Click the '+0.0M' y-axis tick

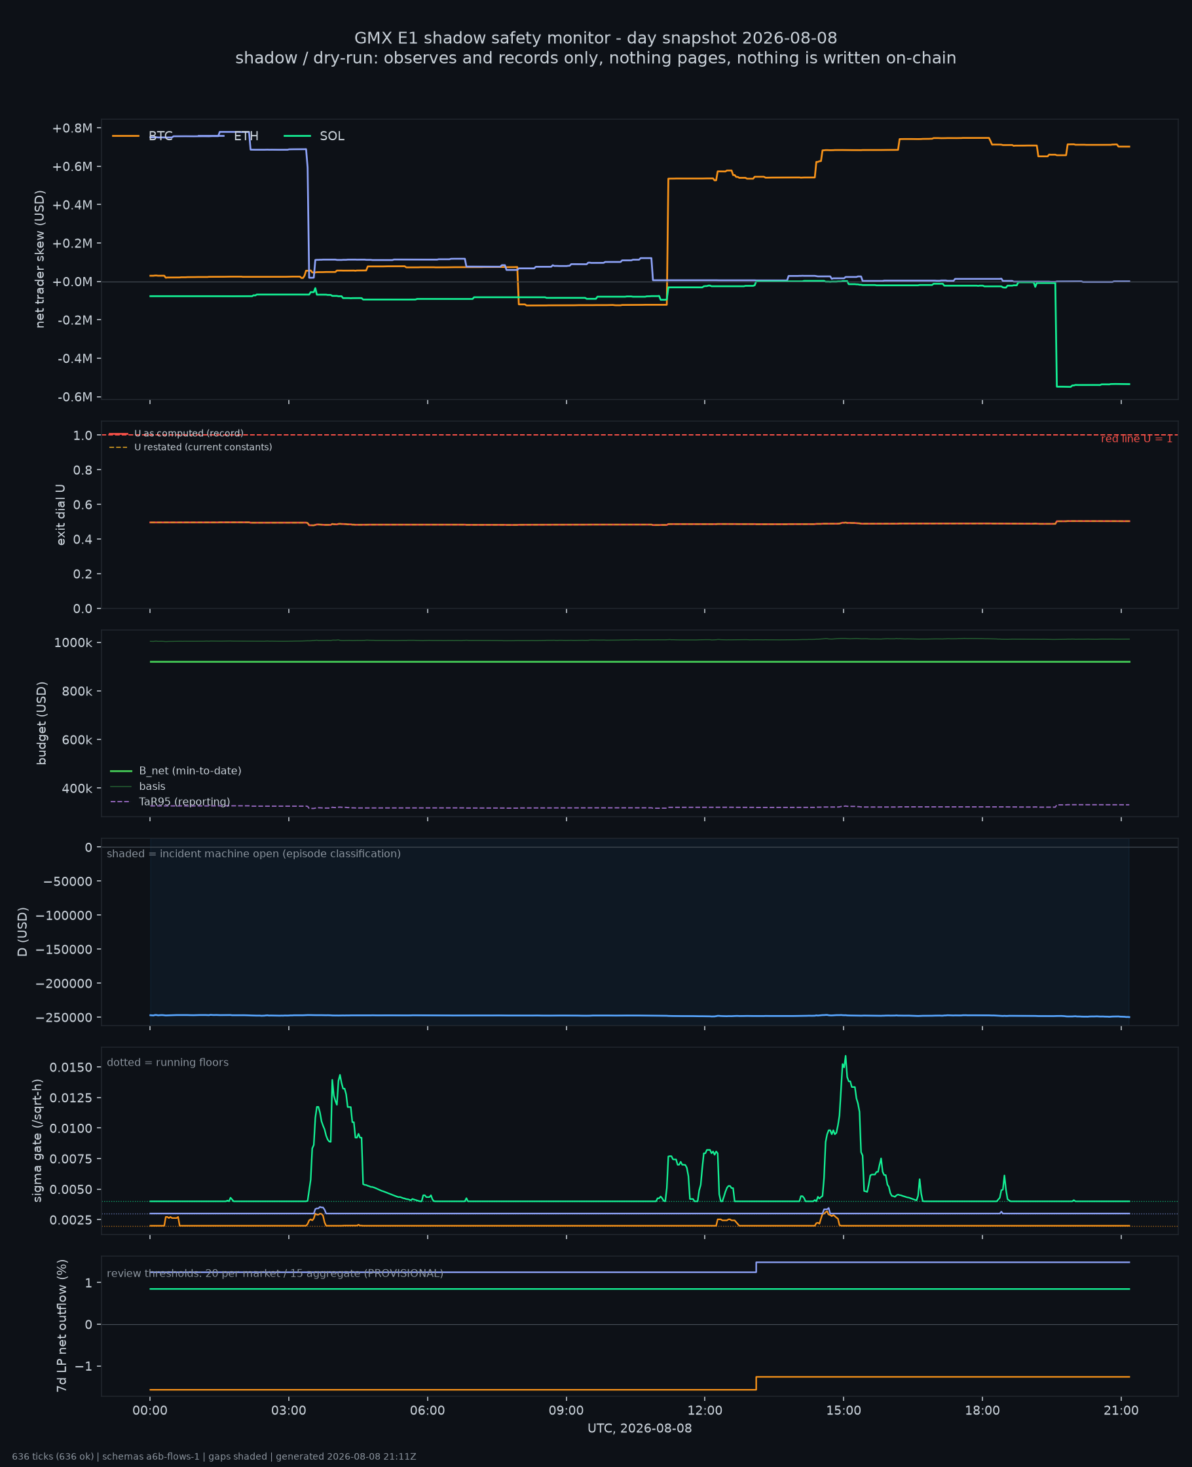coord(72,282)
